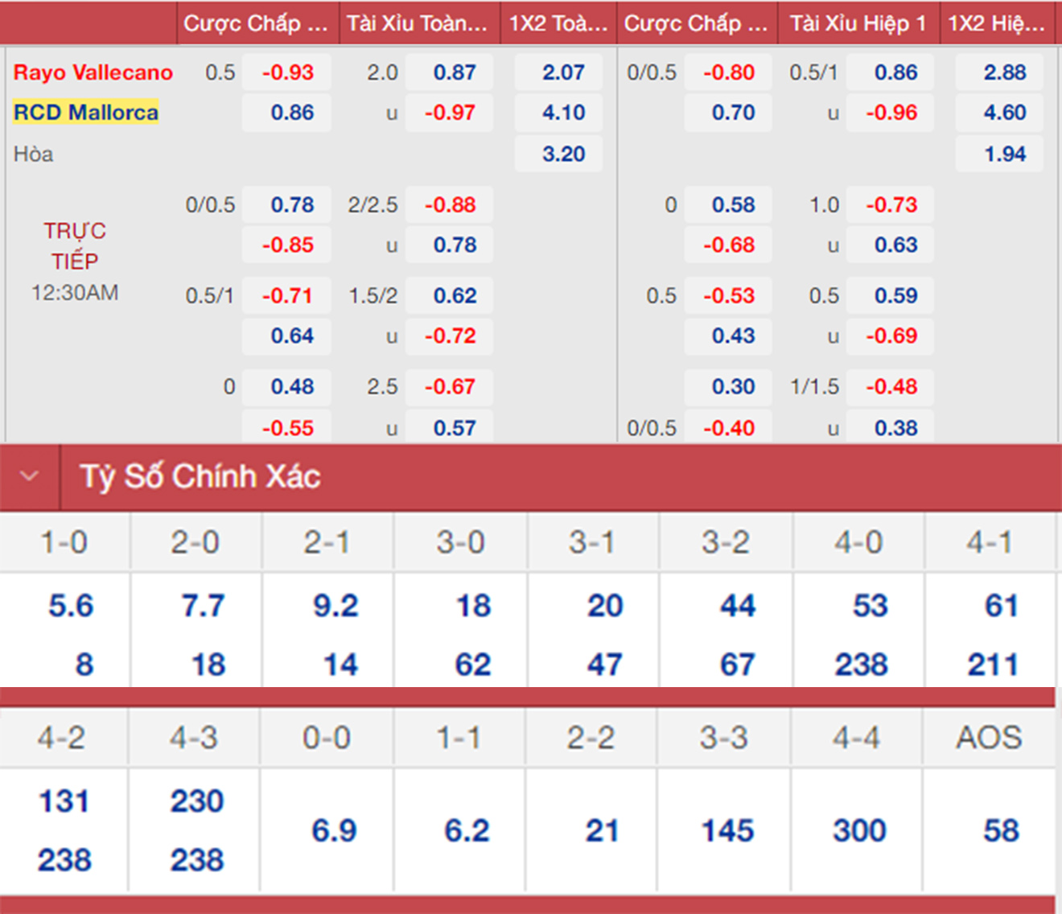The height and width of the screenshot is (914, 1062).
Task: Choose 4-4 correct score odds 300
Action: [x=859, y=830]
